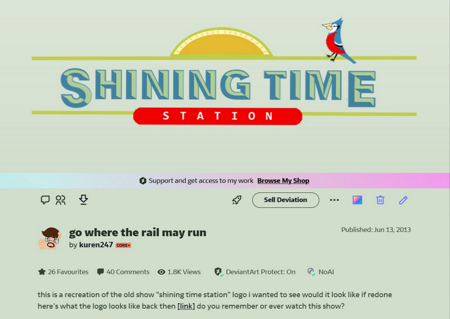Click the 1.8K Views eye icon
Screen dimensions: 450x319
point(162,272)
